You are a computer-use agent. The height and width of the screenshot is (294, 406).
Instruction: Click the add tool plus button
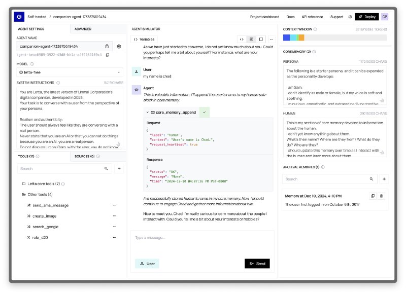119,168
